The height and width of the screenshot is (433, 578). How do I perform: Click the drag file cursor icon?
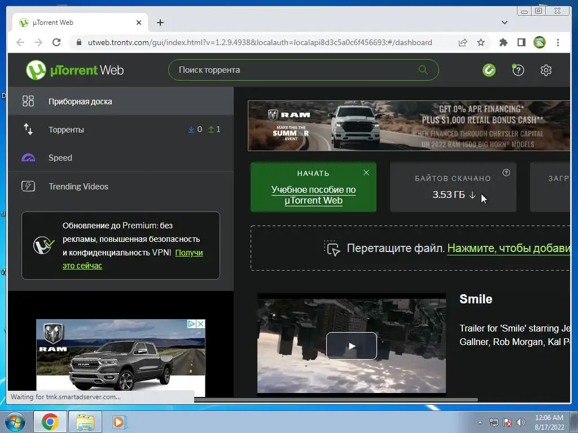click(x=332, y=248)
